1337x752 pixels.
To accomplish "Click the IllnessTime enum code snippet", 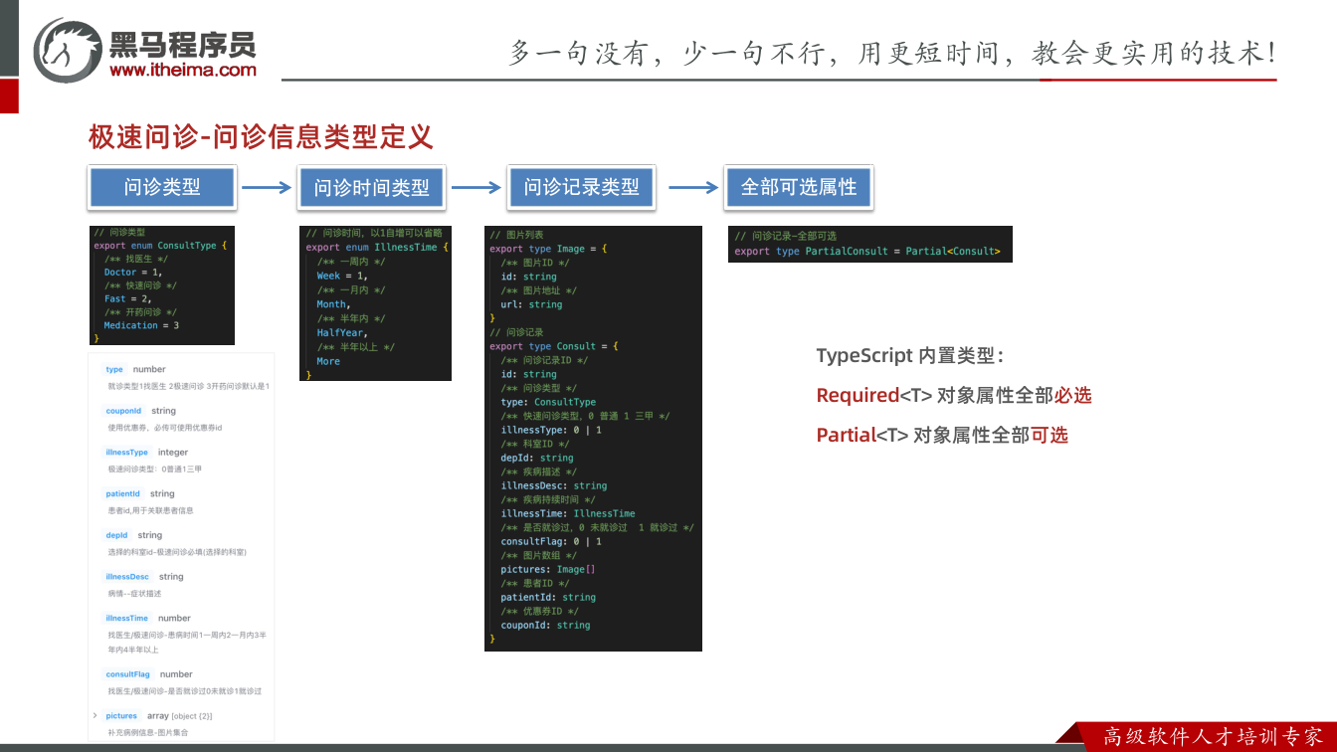I will click(375, 303).
